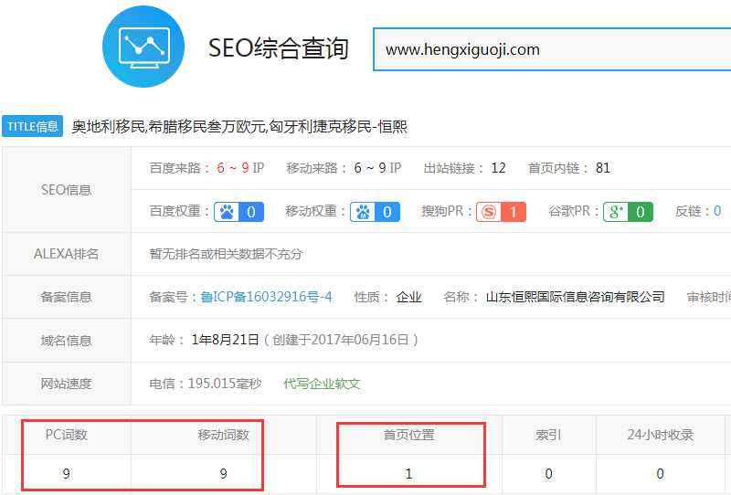Click the Google PR g+ badge icon

[617, 212]
